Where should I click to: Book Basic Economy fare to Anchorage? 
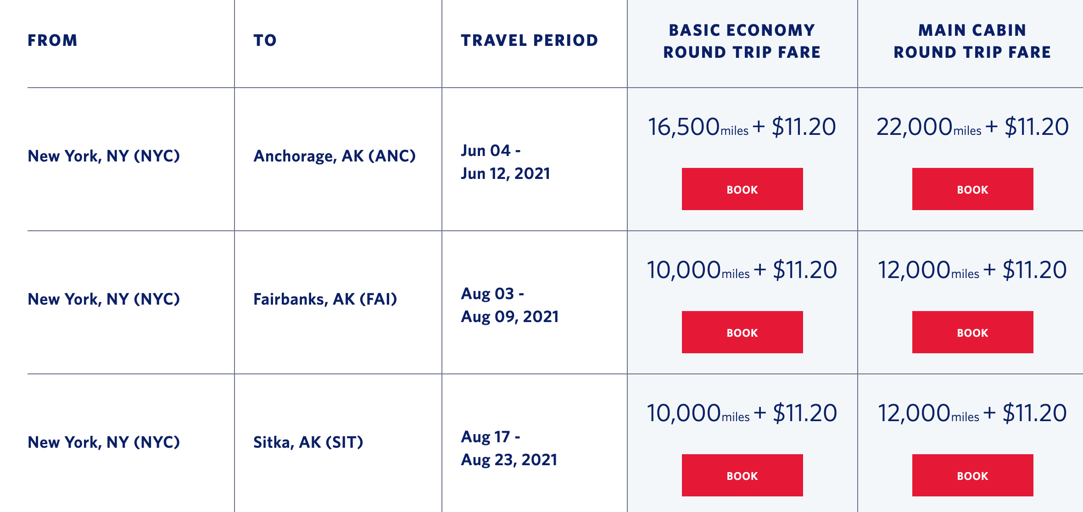742,189
